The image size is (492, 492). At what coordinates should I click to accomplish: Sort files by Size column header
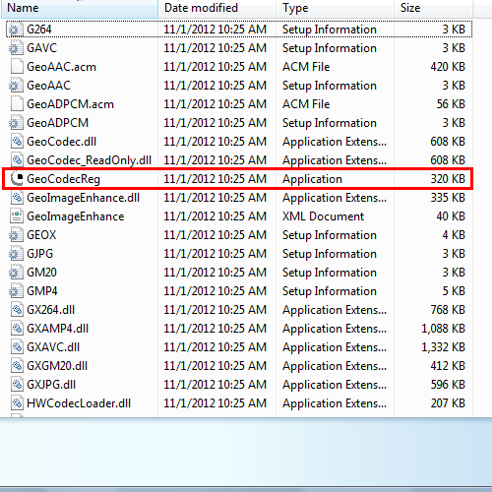(x=433, y=8)
